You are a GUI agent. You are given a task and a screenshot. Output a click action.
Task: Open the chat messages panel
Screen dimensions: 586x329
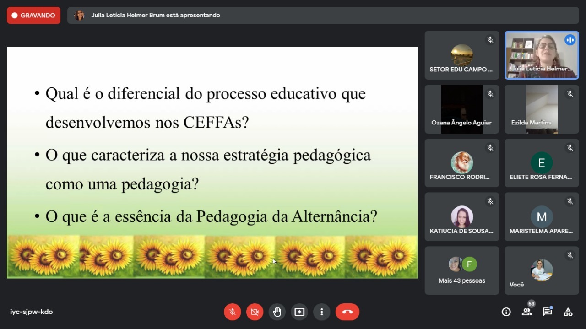pyautogui.click(x=548, y=312)
